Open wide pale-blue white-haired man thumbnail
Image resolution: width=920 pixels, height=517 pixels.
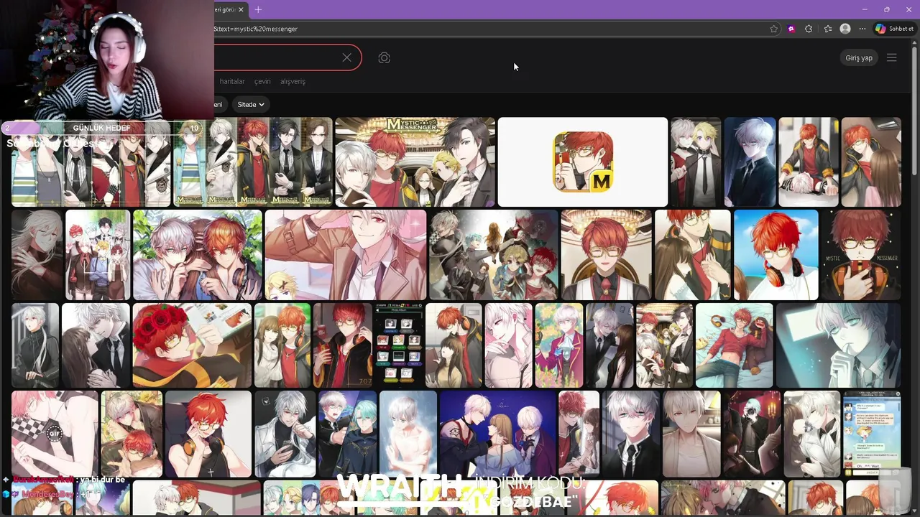pos(838,345)
